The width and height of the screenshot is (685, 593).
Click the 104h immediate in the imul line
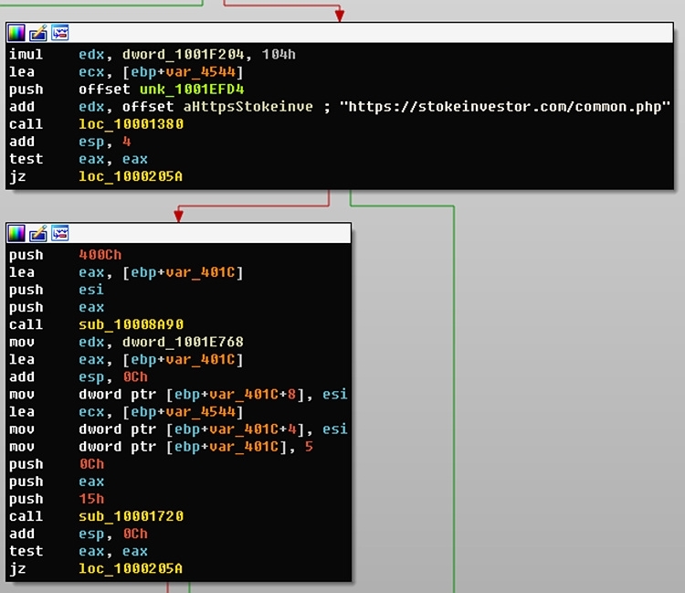pyautogui.click(x=279, y=55)
